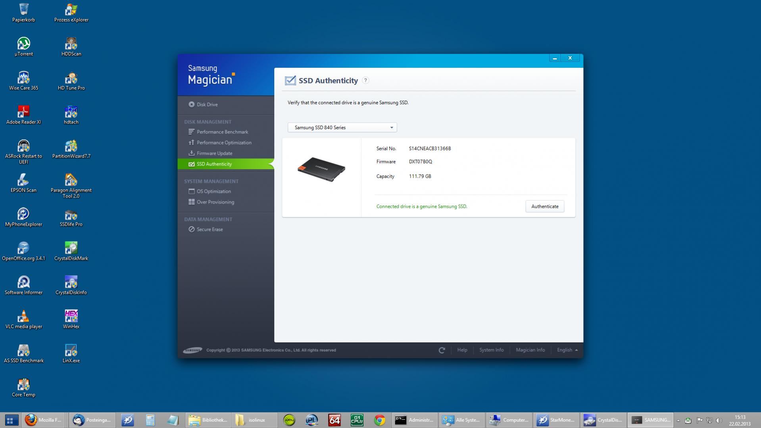
Task: Select the HDDScan desktop icon
Action: click(71, 47)
